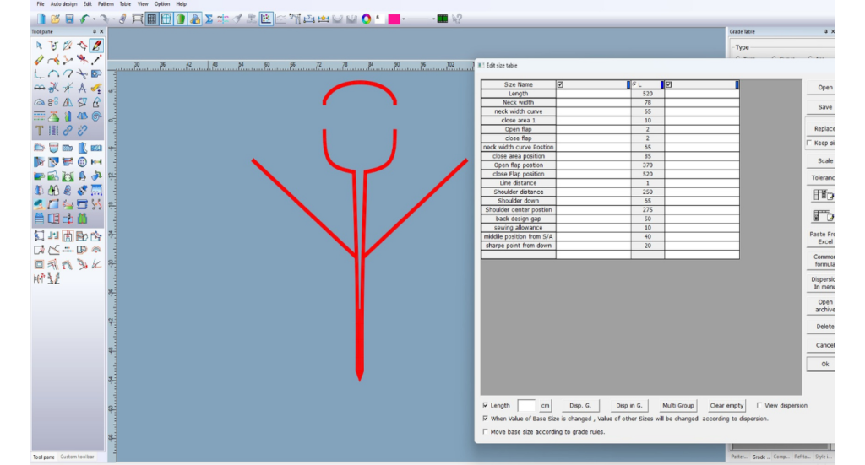
Task: Close the Tool pane panel
Action: (x=101, y=31)
